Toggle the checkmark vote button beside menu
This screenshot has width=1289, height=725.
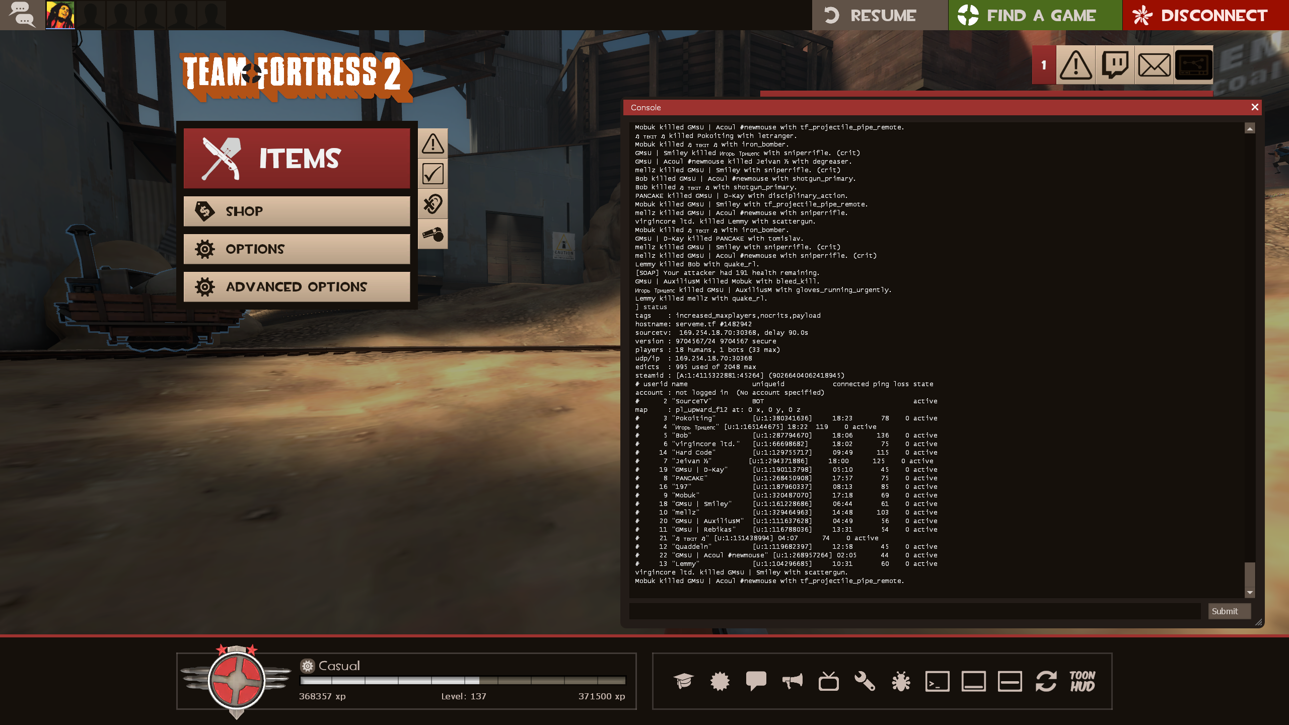[433, 174]
